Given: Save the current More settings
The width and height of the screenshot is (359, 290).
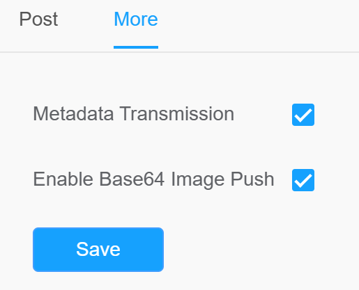Looking at the screenshot, I should 98,250.
